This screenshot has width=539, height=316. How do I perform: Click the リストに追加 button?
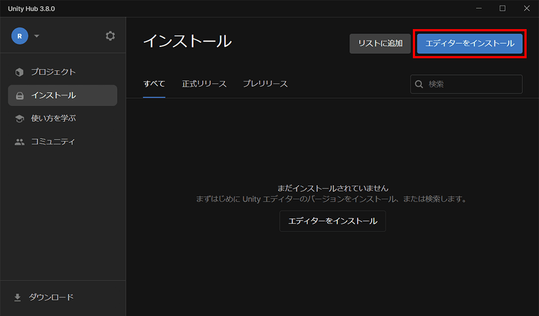coord(380,43)
